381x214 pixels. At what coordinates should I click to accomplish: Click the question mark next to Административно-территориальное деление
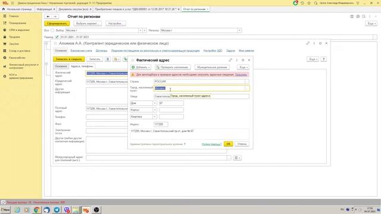point(185,144)
